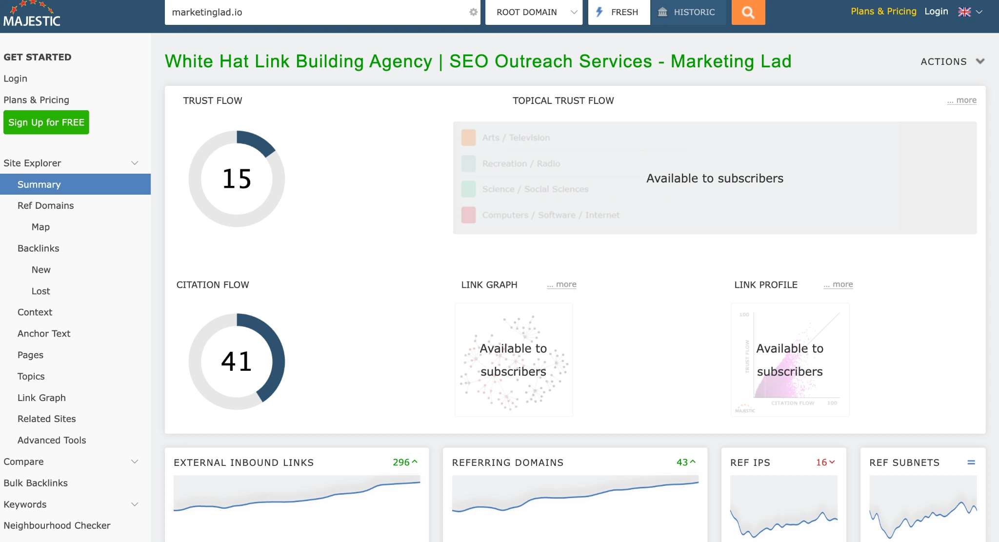Click Referring Domains count 43

(x=686, y=462)
